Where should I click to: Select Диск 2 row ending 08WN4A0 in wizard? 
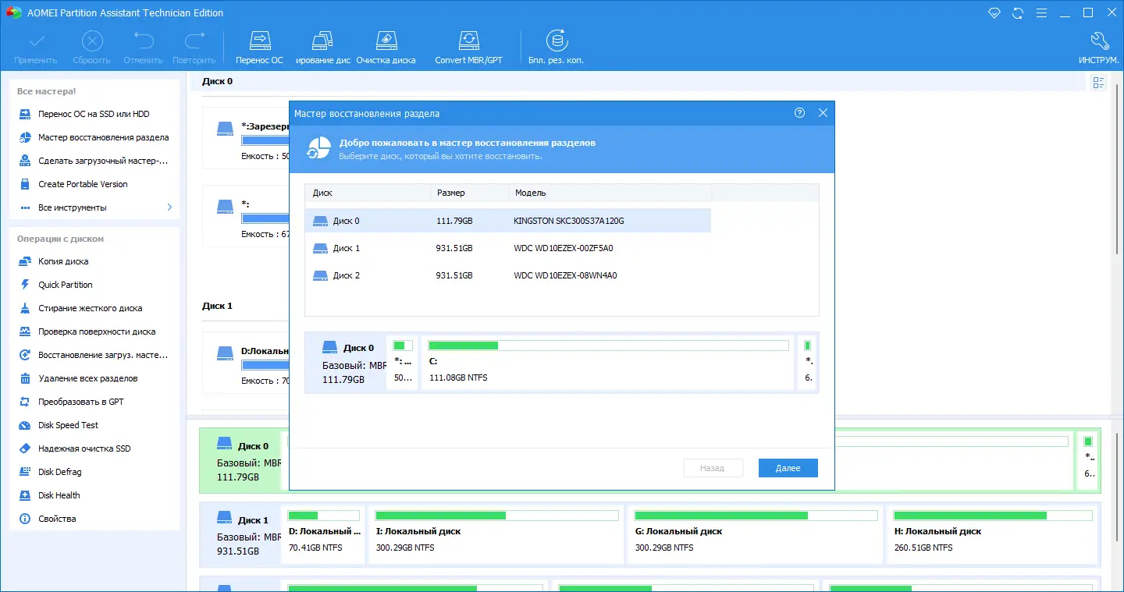point(508,275)
